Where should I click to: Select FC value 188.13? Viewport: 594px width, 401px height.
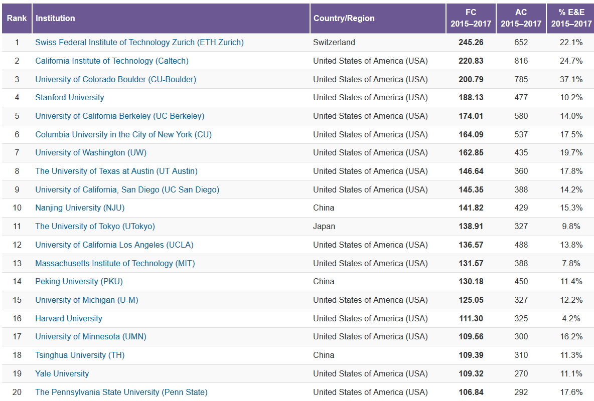471,98
